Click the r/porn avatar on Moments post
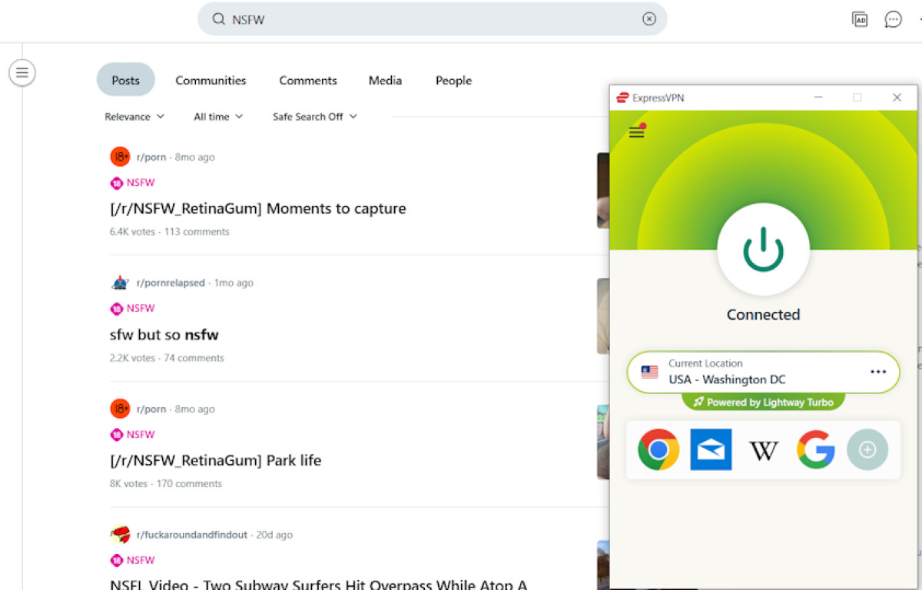 (x=120, y=157)
